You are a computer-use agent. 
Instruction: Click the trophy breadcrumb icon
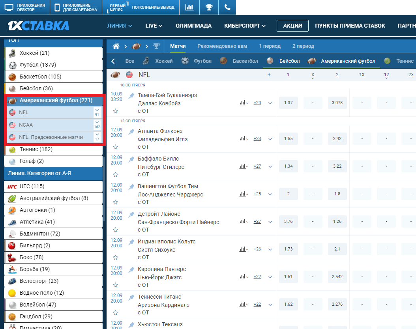click(156, 46)
